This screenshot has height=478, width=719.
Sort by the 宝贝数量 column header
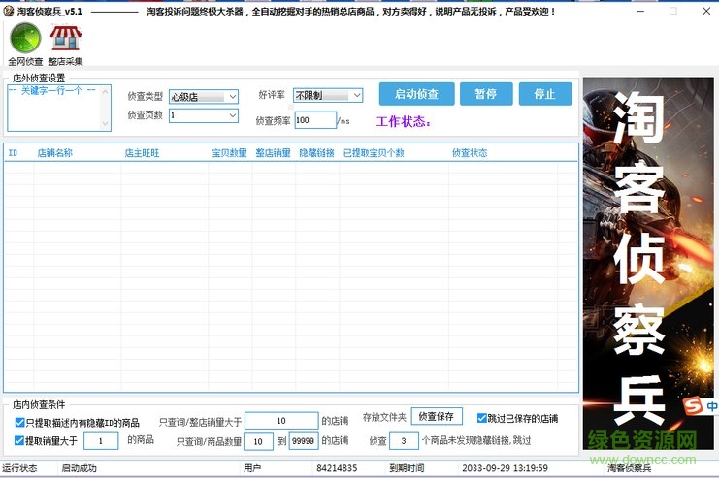click(x=230, y=152)
